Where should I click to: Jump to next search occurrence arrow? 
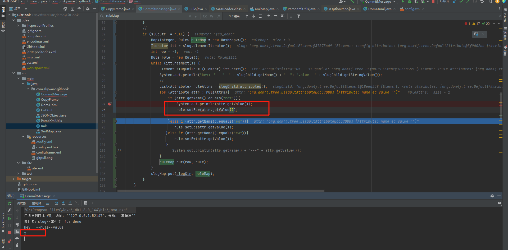[254, 16]
